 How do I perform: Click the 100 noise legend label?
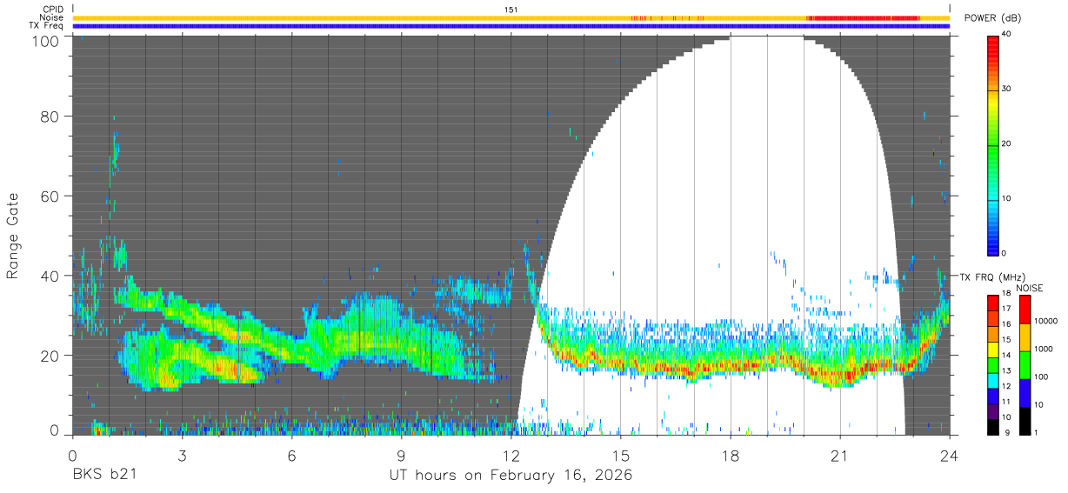click(x=1042, y=376)
